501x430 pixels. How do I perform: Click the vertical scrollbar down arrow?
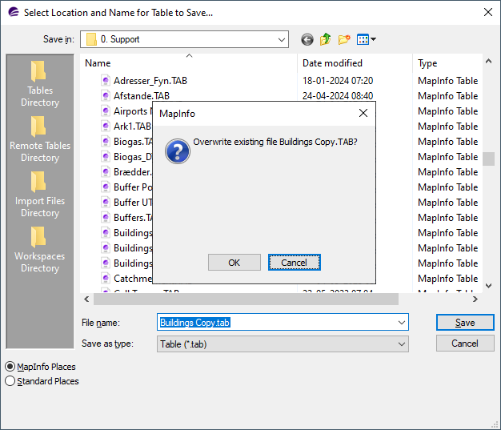pos(488,286)
